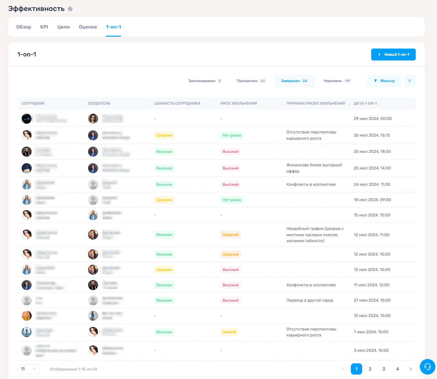The width and height of the screenshot is (437, 379).
Task: Click the Неудобный график reason text
Action: [315, 235]
